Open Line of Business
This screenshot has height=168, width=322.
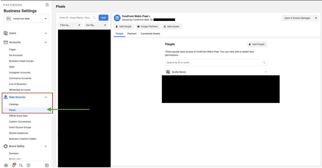point(18,84)
